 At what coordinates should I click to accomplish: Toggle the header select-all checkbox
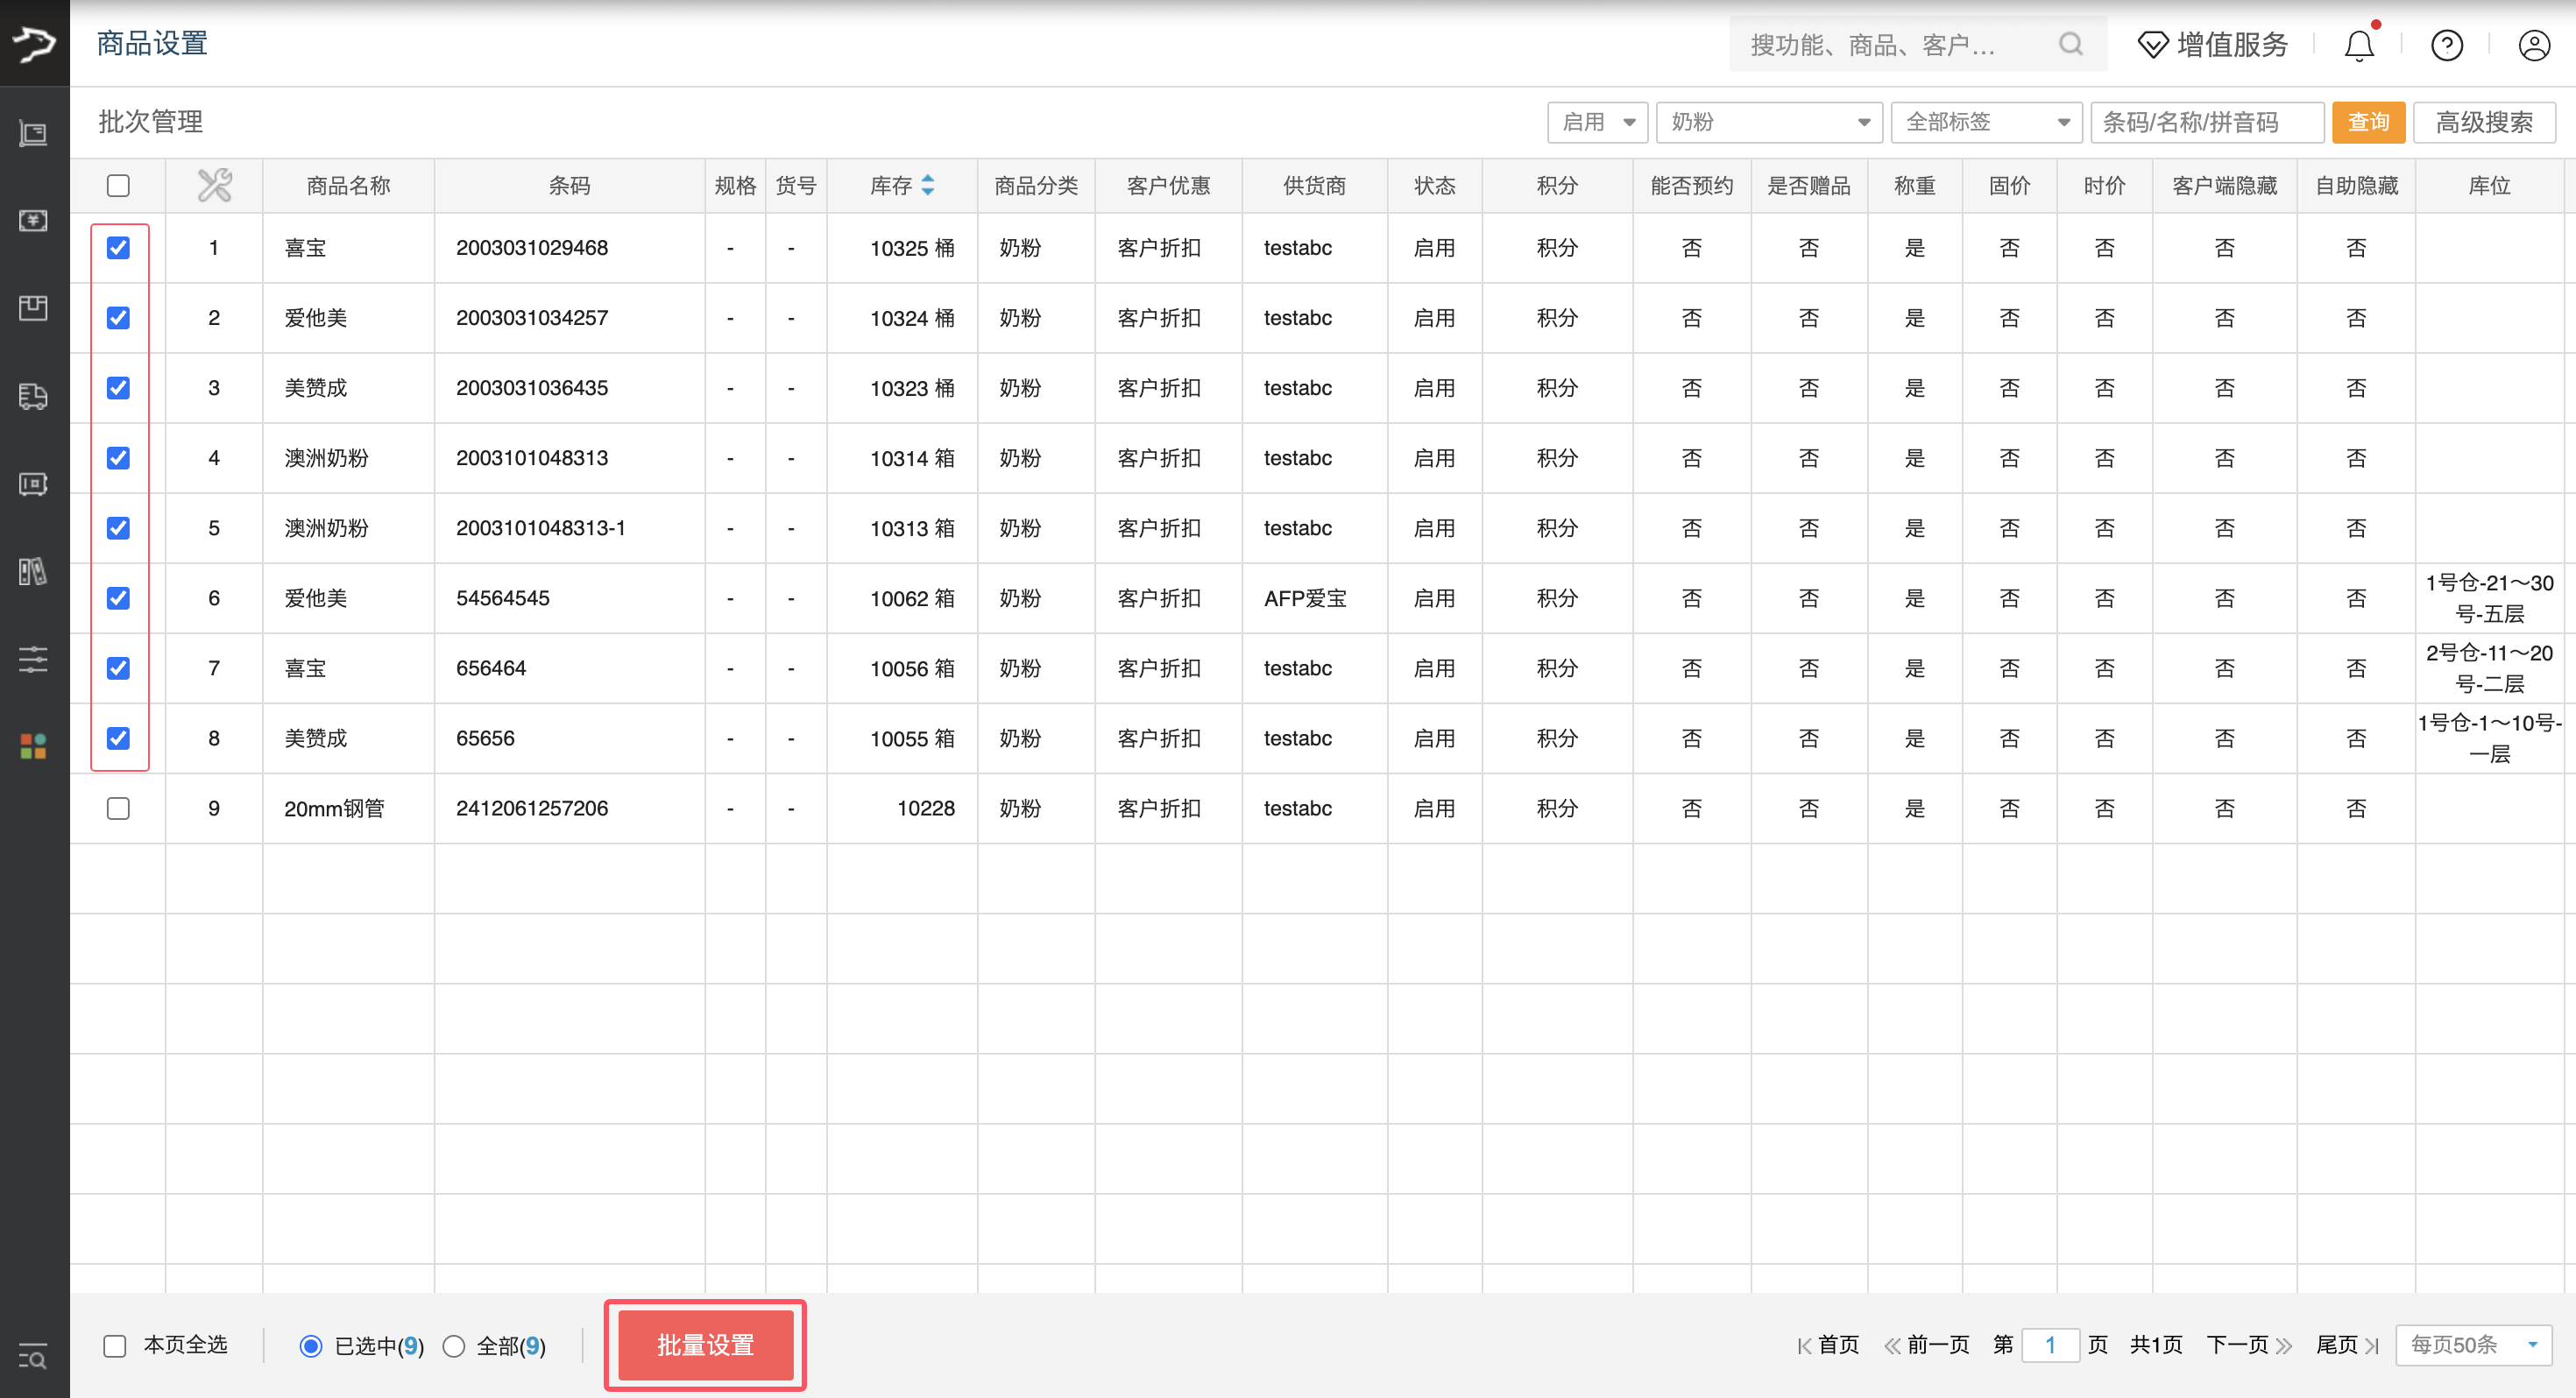tap(118, 186)
